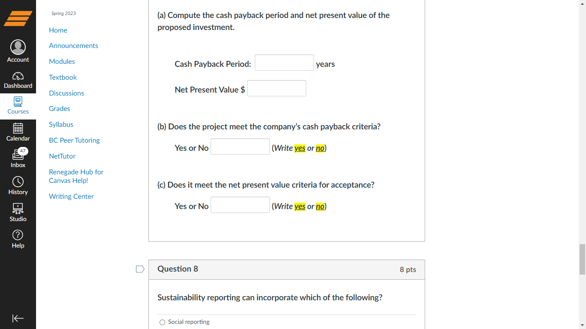Click the Canvas logo at top left

click(x=18, y=18)
